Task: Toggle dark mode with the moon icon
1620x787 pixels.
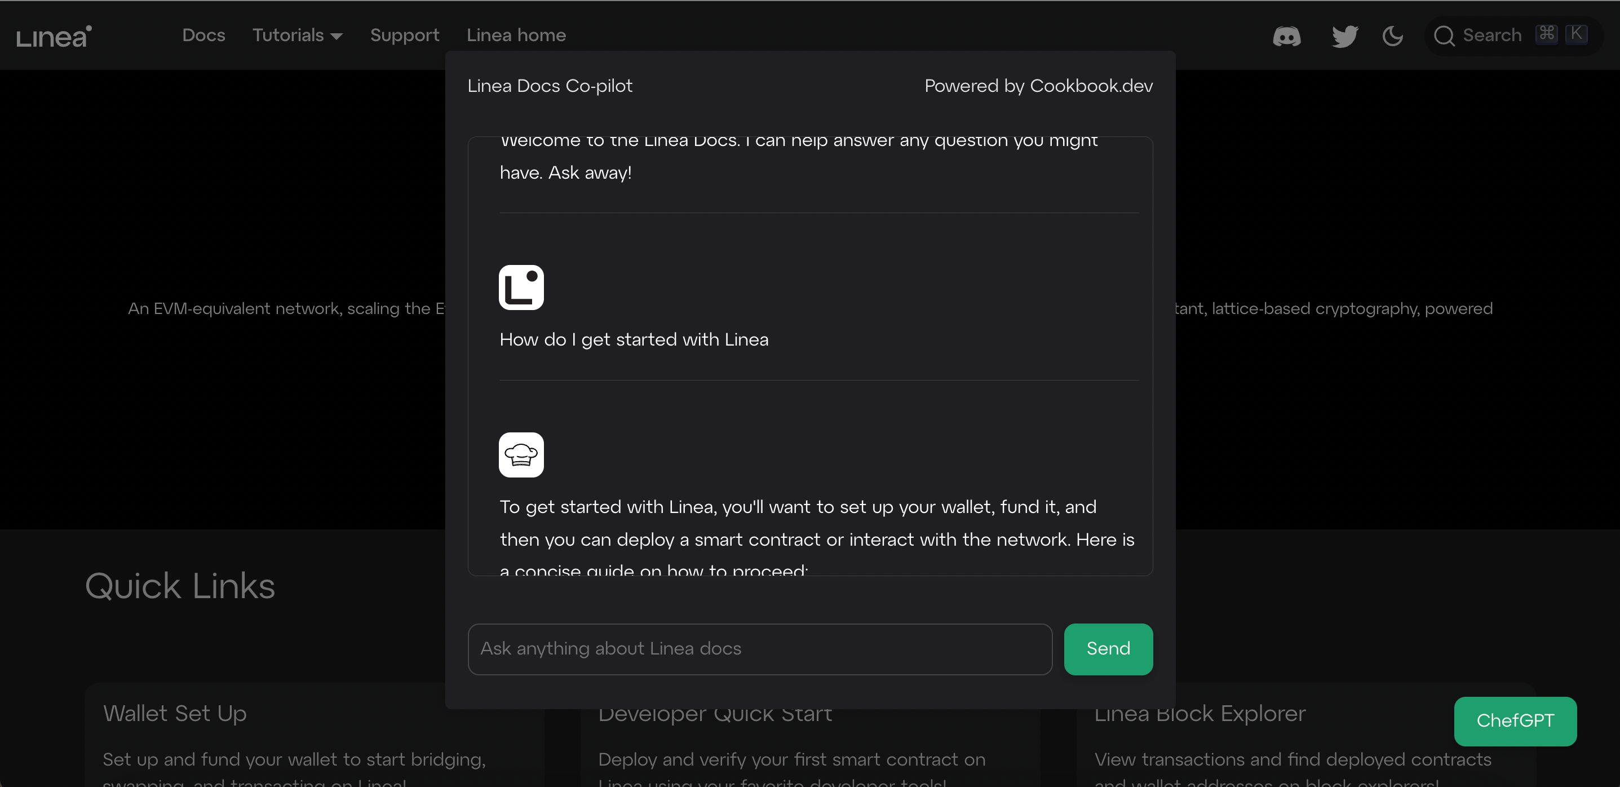Action: 1393,36
